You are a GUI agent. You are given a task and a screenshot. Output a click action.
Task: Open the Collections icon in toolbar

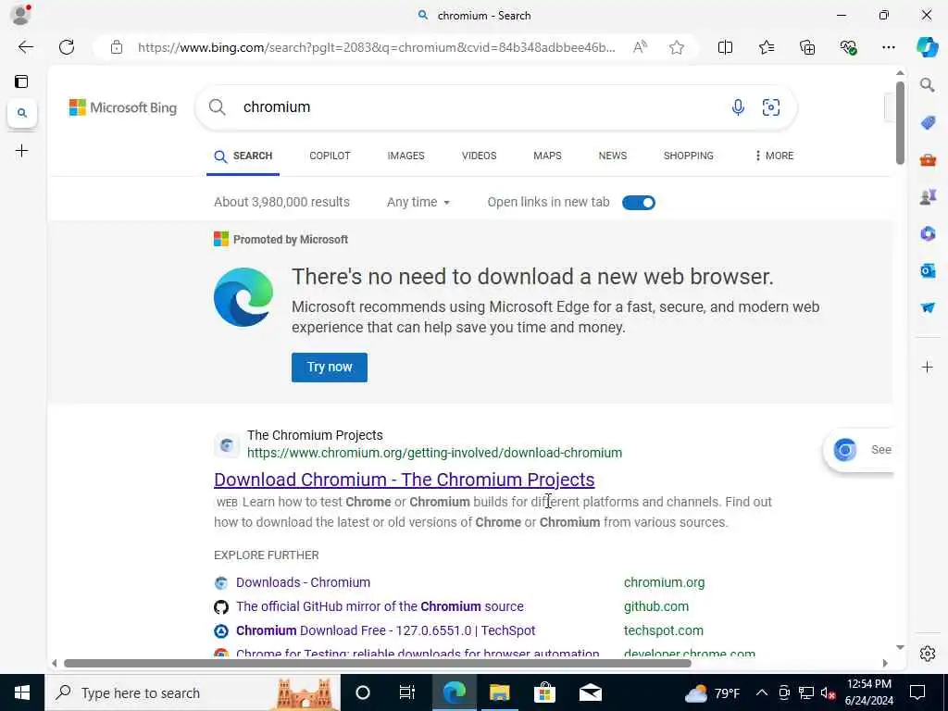pos(807,47)
